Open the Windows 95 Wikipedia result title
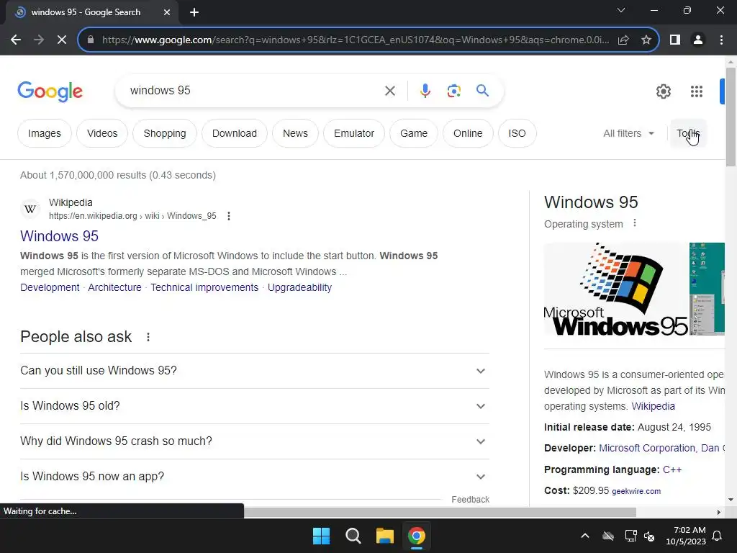This screenshot has width=737, height=553. click(59, 236)
